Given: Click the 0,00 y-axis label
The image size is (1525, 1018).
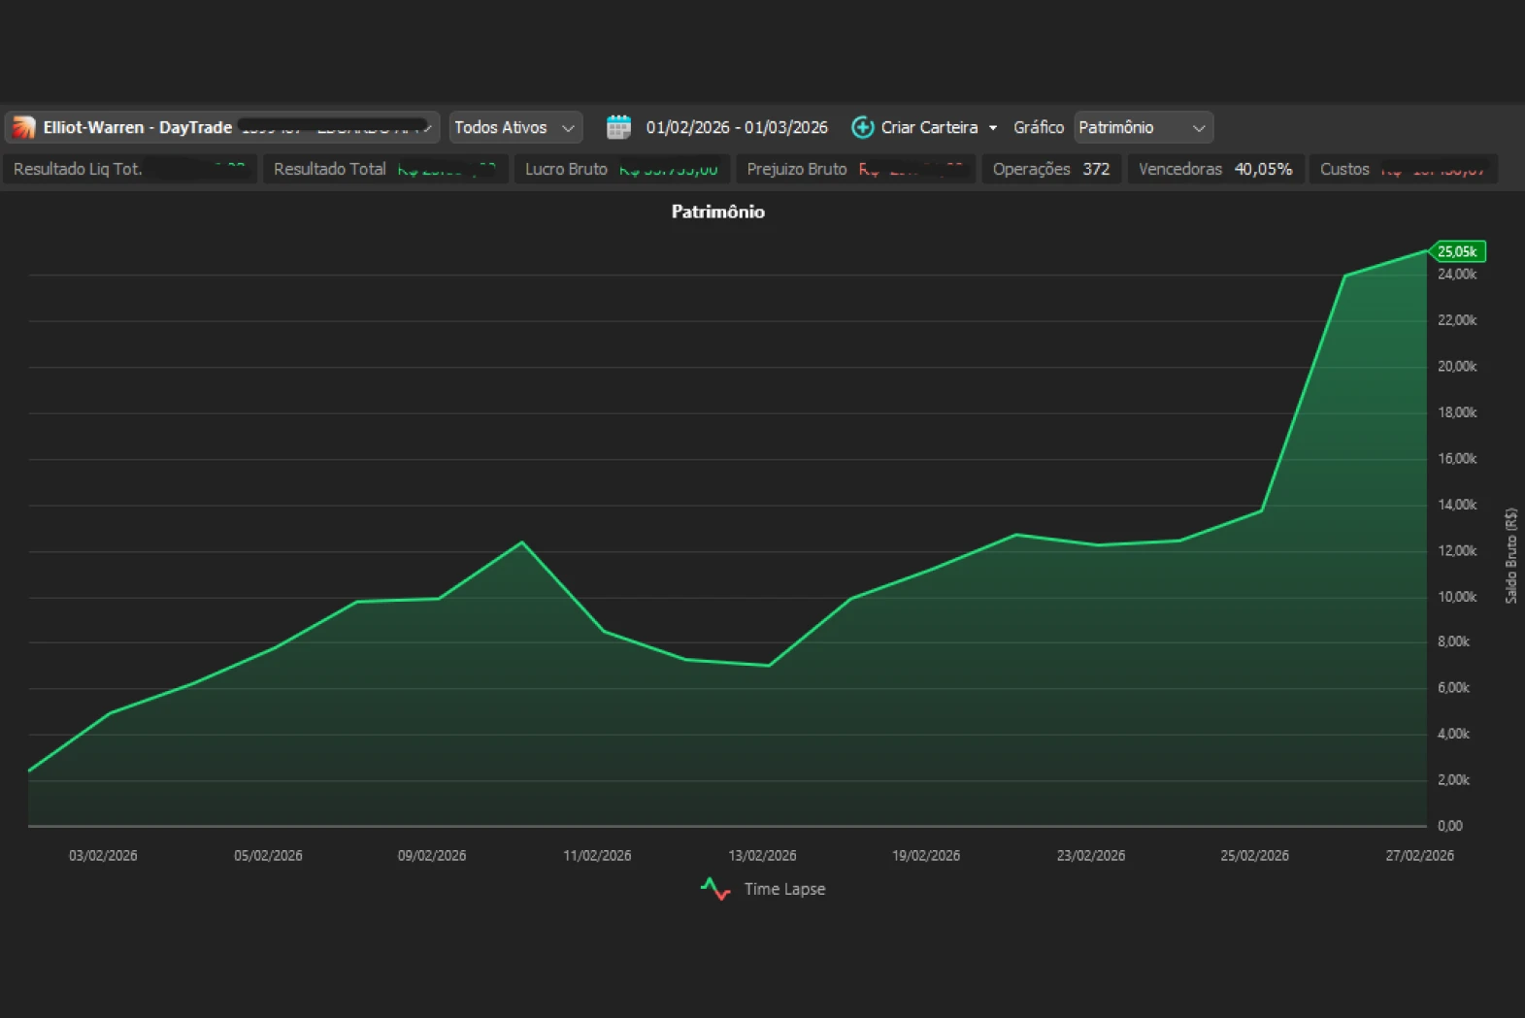Looking at the screenshot, I should [x=1450, y=826].
